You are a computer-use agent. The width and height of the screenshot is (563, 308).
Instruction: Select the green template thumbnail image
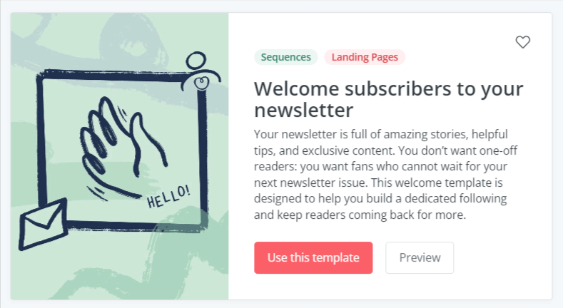[120, 156]
